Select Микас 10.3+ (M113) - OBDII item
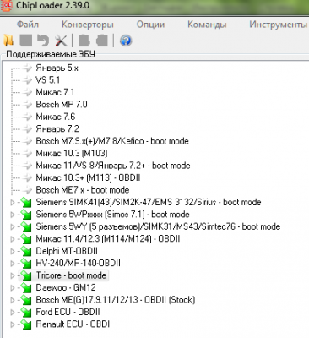309x338 pixels. point(88,177)
